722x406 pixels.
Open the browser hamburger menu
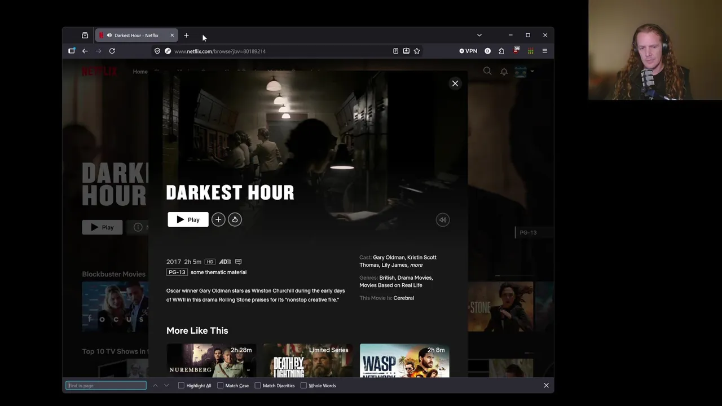545,51
